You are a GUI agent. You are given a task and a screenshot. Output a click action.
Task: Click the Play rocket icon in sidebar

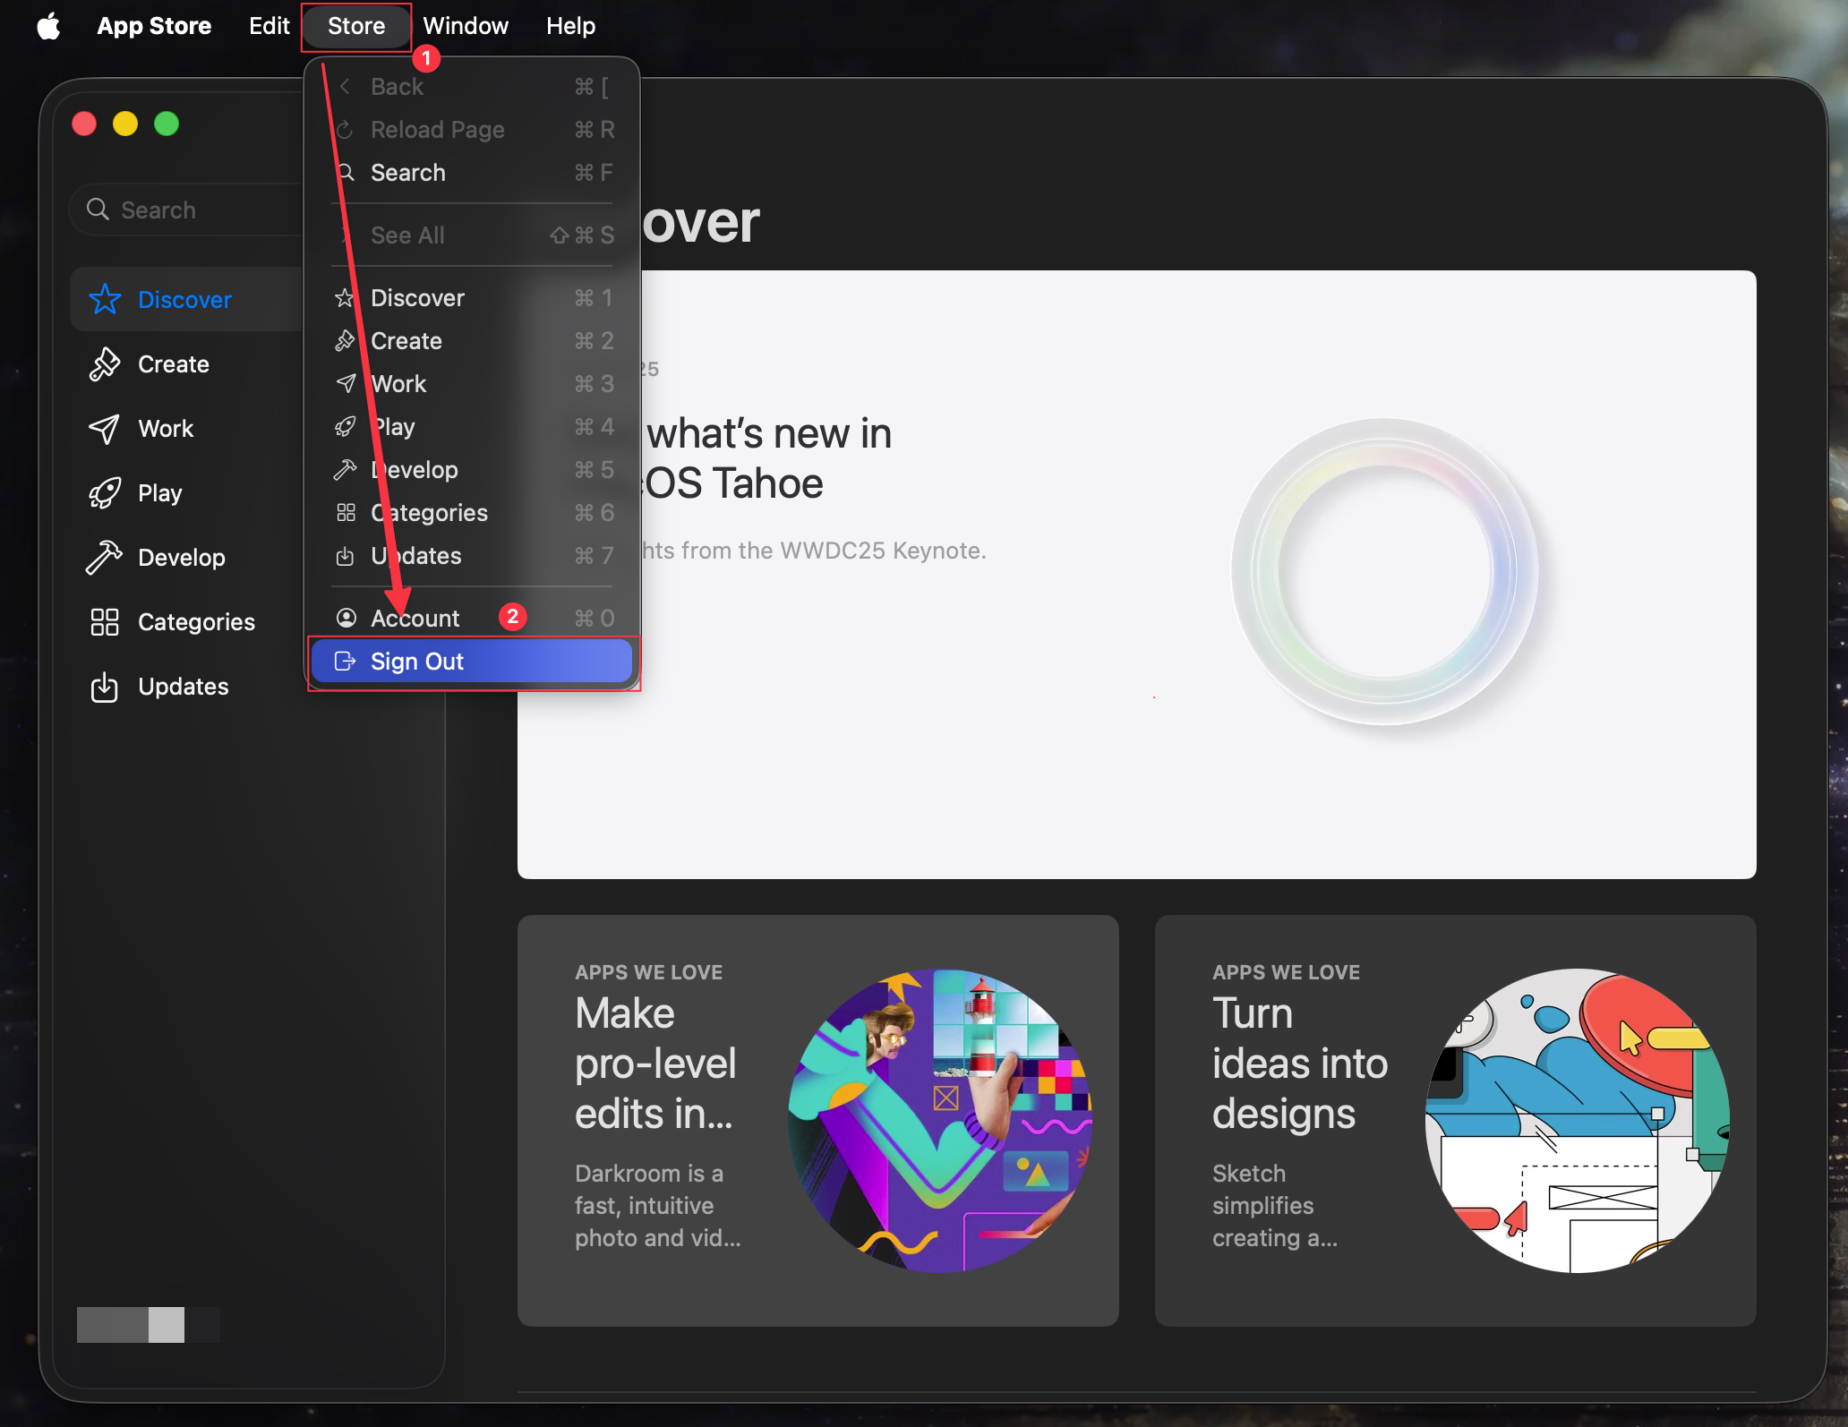[105, 492]
